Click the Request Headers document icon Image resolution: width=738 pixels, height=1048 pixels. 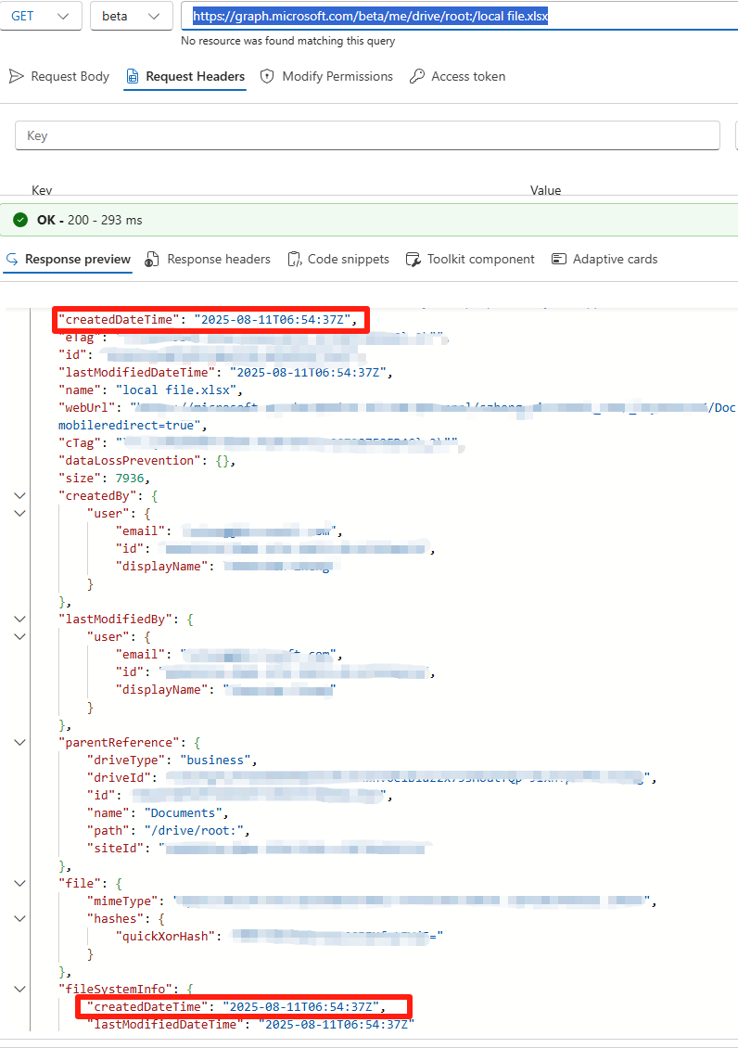click(133, 76)
